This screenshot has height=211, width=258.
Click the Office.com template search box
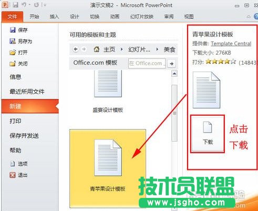coord(147,63)
